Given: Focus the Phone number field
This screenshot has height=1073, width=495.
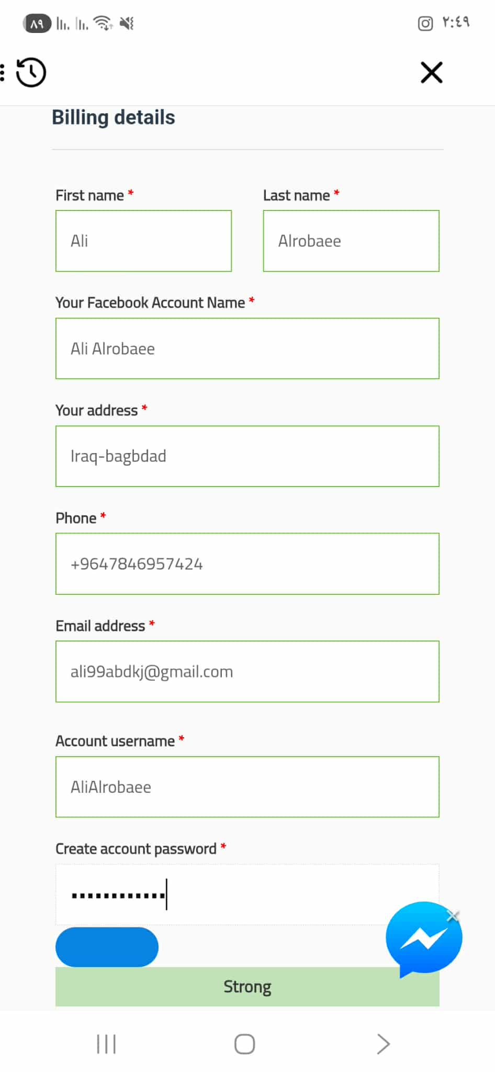Looking at the screenshot, I should click(247, 564).
